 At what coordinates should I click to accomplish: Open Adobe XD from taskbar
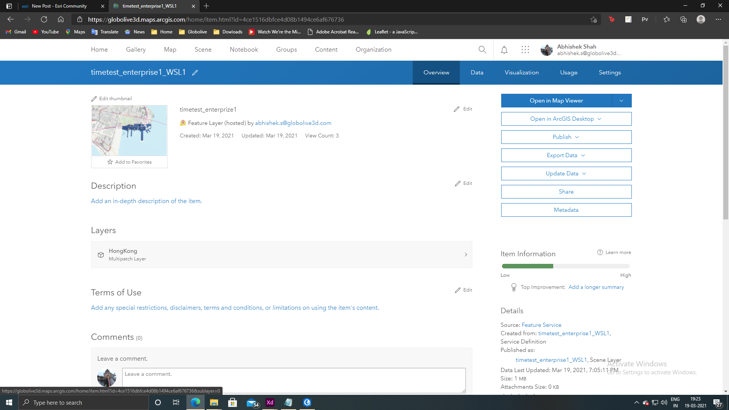coord(270,402)
